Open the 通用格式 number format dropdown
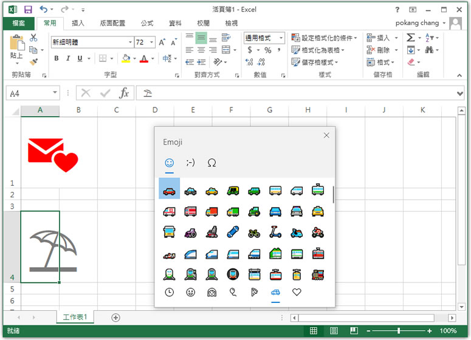The image size is (471, 340). click(x=281, y=38)
